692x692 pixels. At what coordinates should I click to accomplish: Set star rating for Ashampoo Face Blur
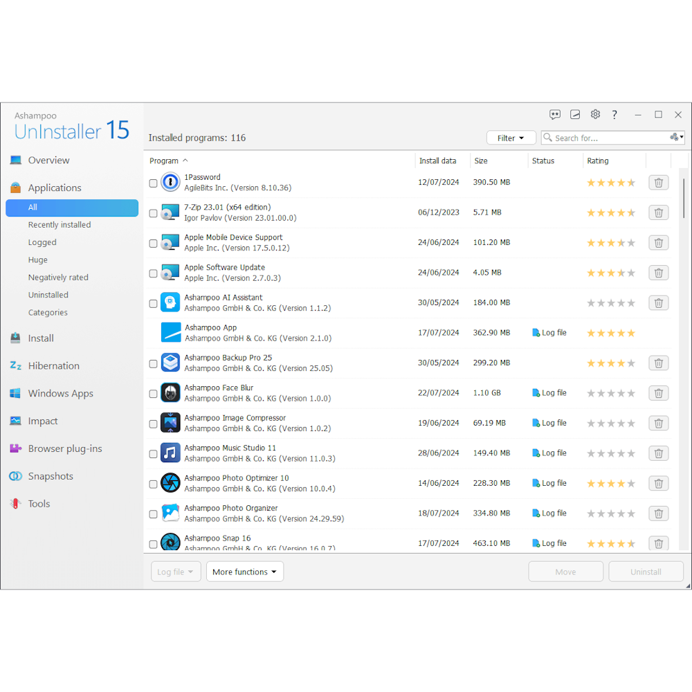pyautogui.click(x=611, y=393)
